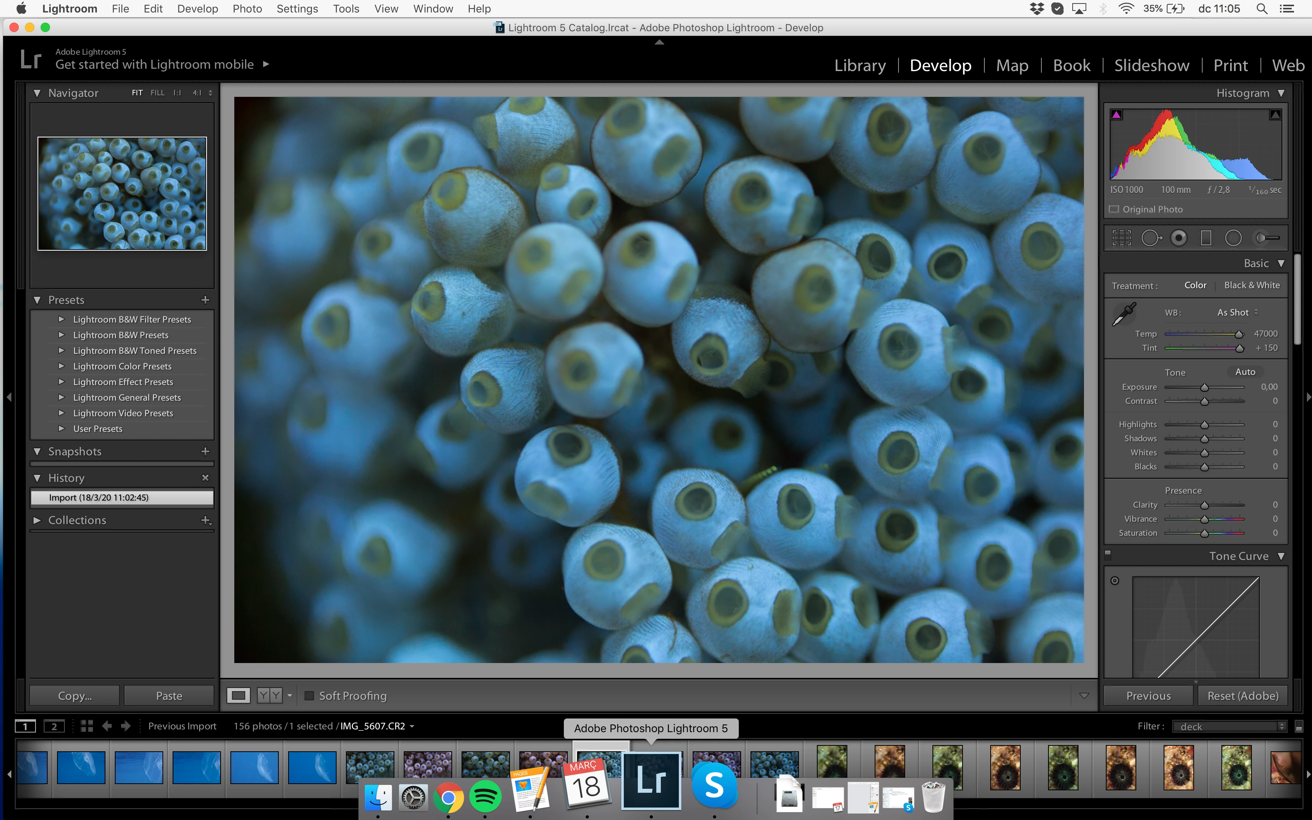This screenshot has width=1312, height=820.
Task: Toggle highlight clipping indicator in histogram
Action: pos(1275,114)
